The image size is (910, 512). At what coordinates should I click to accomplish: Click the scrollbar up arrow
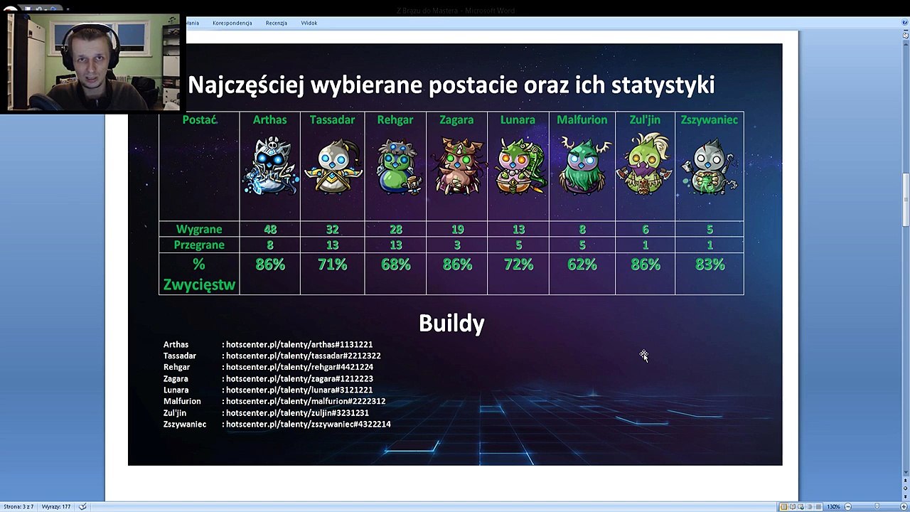pyautogui.click(x=905, y=44)
